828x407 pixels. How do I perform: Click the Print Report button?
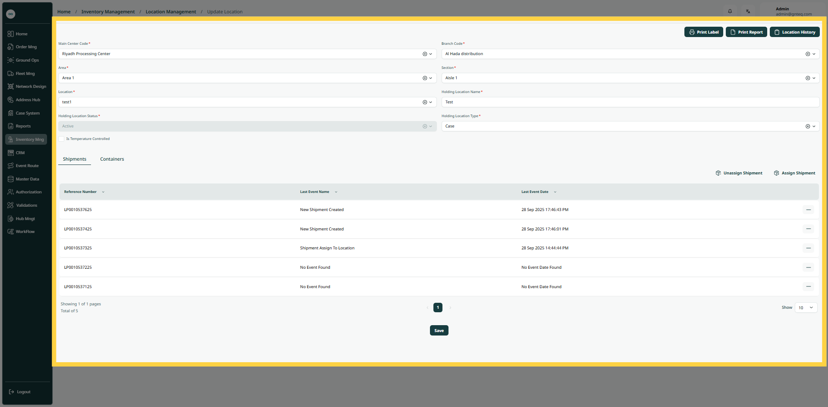746,32
